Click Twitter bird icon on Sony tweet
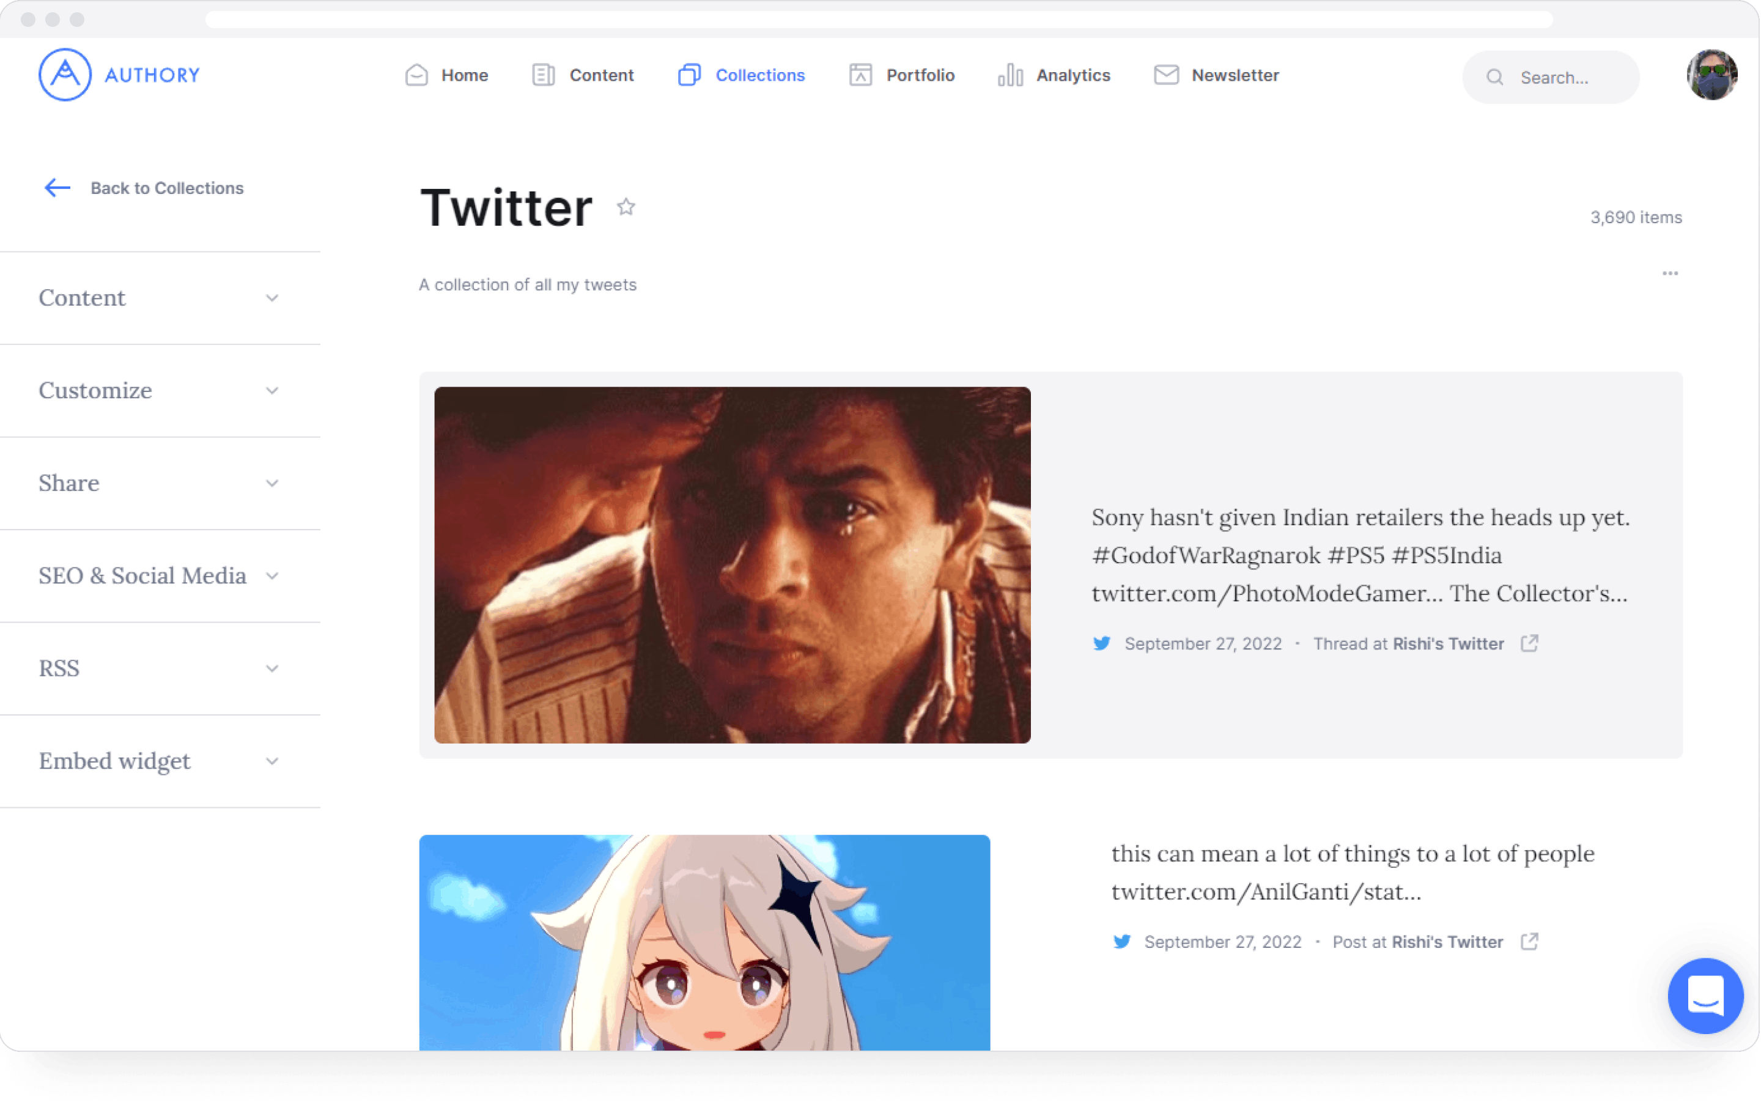This screenshot has width=1761, height=1113. [1101, 643]
